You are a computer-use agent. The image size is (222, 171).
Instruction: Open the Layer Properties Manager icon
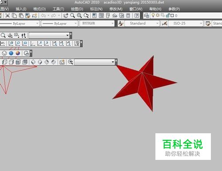(x=147, y=16)
